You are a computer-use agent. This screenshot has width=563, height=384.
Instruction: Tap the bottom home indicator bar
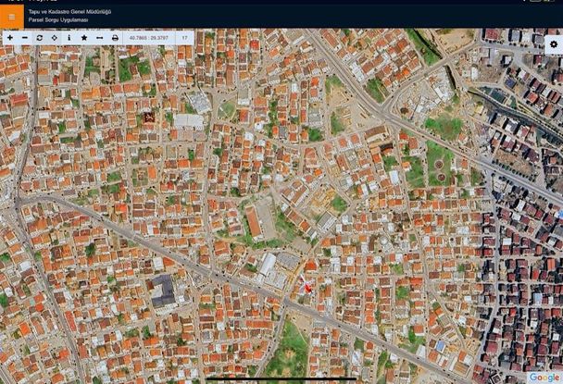(281, 378)
